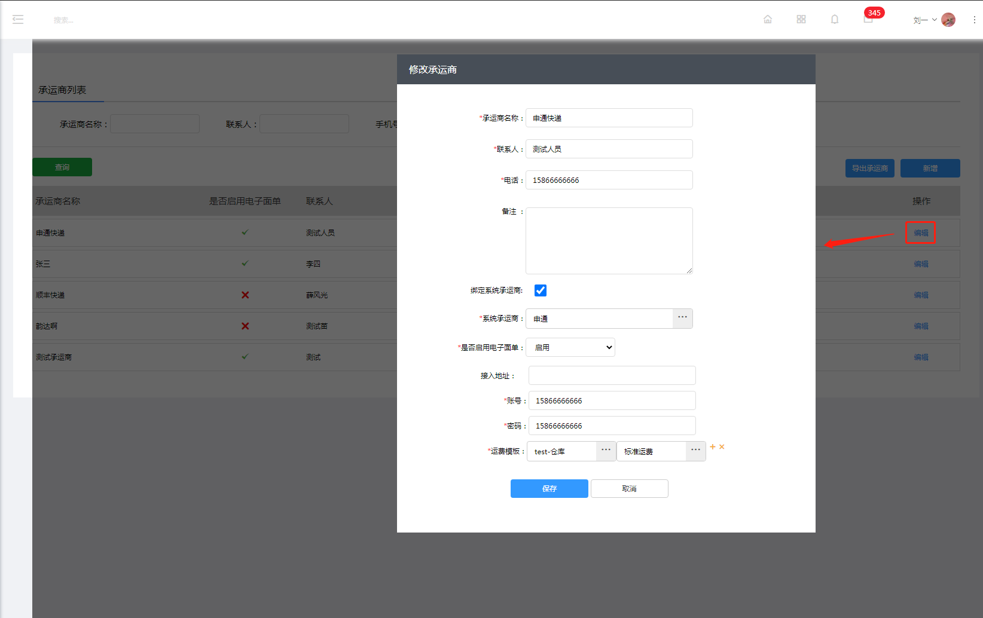983x618 pixels.
Task: Click the 测试承运商 name cell
Action: (54, 357)
